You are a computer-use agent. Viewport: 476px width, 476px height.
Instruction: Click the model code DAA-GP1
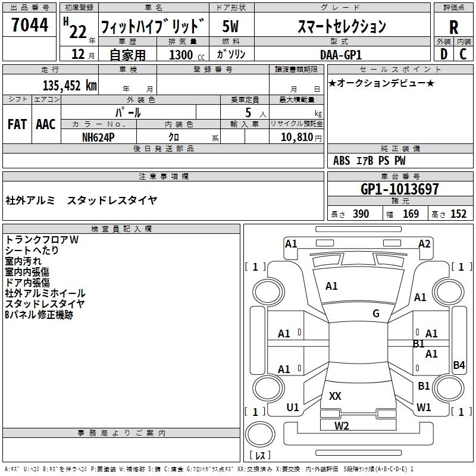tap(341, 55)
